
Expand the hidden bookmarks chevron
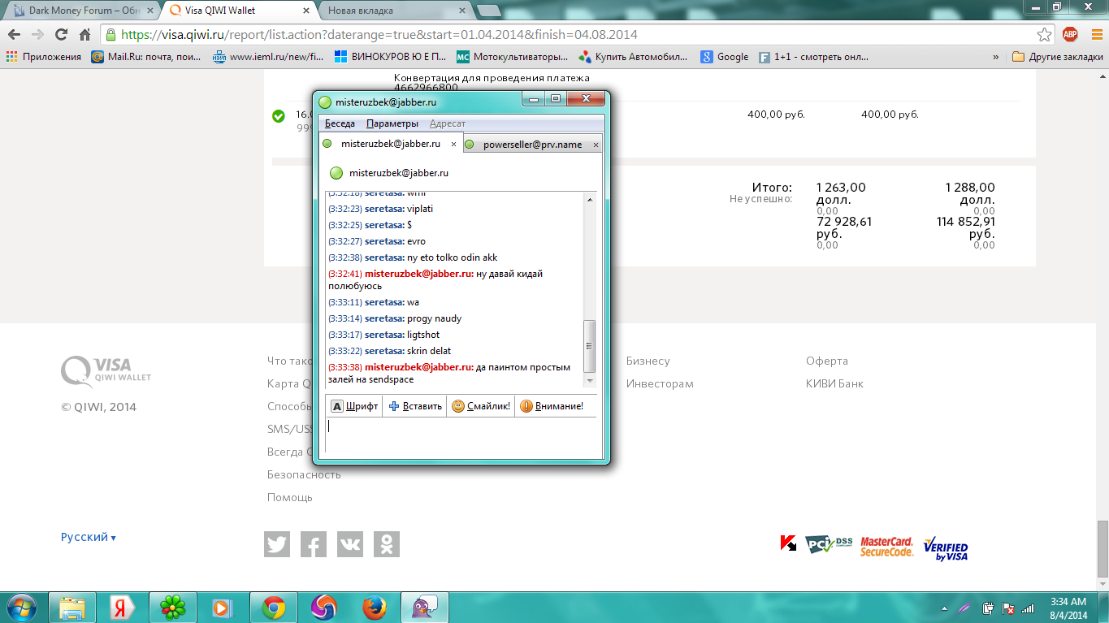996,57
